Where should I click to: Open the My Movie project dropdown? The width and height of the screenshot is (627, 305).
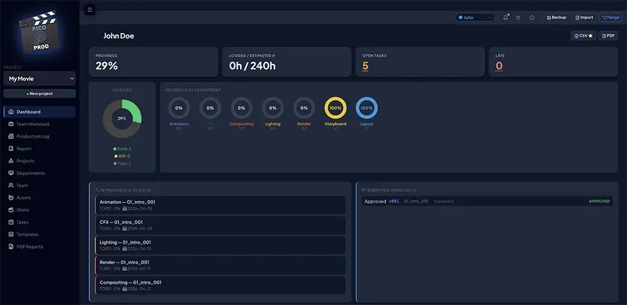39,79
